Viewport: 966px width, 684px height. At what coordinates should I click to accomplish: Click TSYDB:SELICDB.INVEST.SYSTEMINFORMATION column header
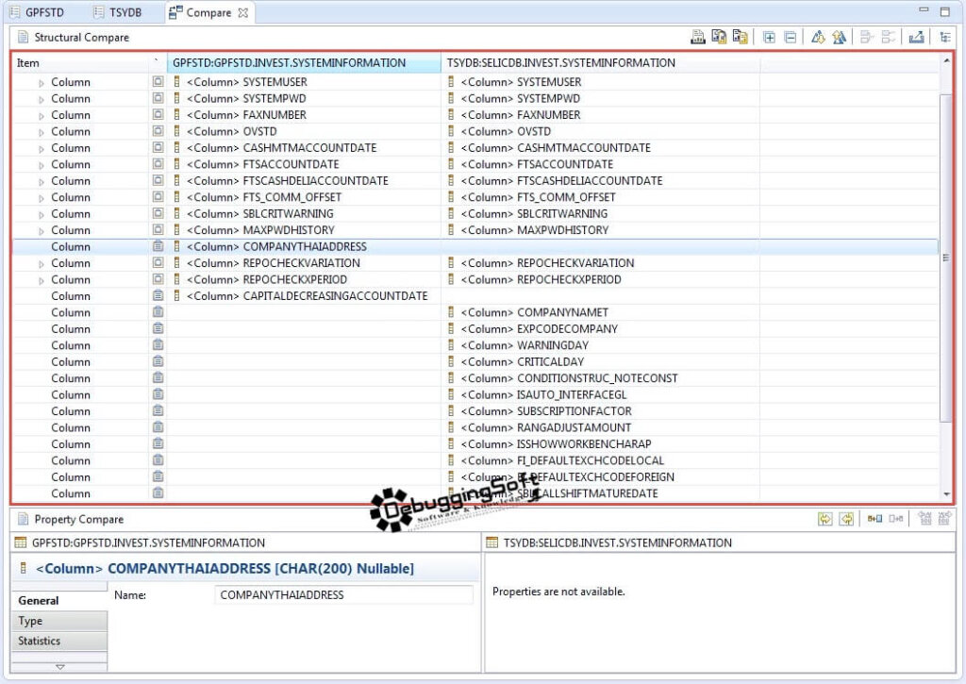click(600, 63)
